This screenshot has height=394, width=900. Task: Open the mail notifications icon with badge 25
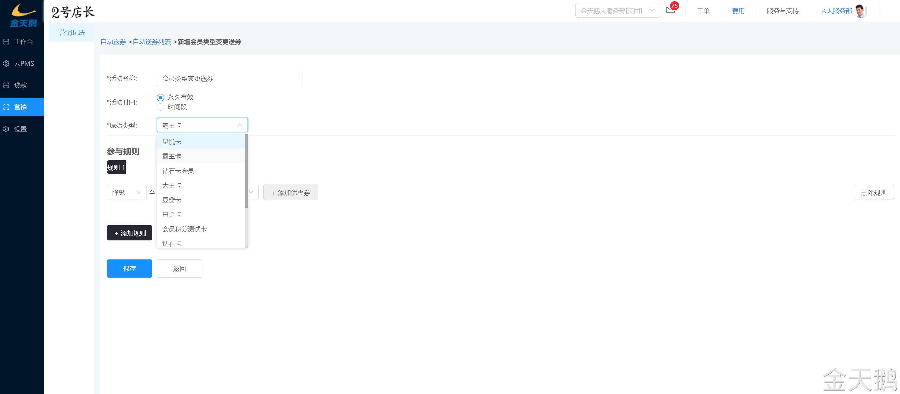click(x=670, y=10)
